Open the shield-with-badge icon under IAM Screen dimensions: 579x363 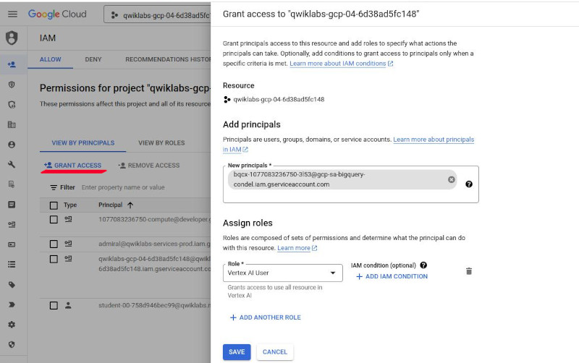click(x=12, y=85)
